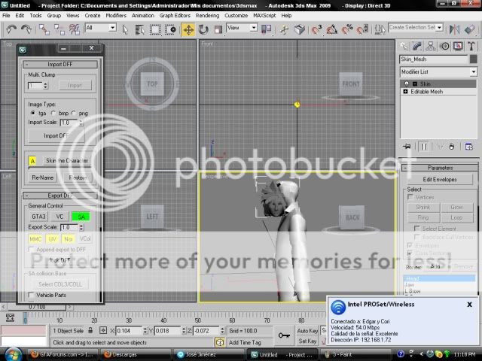Enable the Vehicle Parts checkbox
This screenshot has height=361, width=482.
[32, 295]
